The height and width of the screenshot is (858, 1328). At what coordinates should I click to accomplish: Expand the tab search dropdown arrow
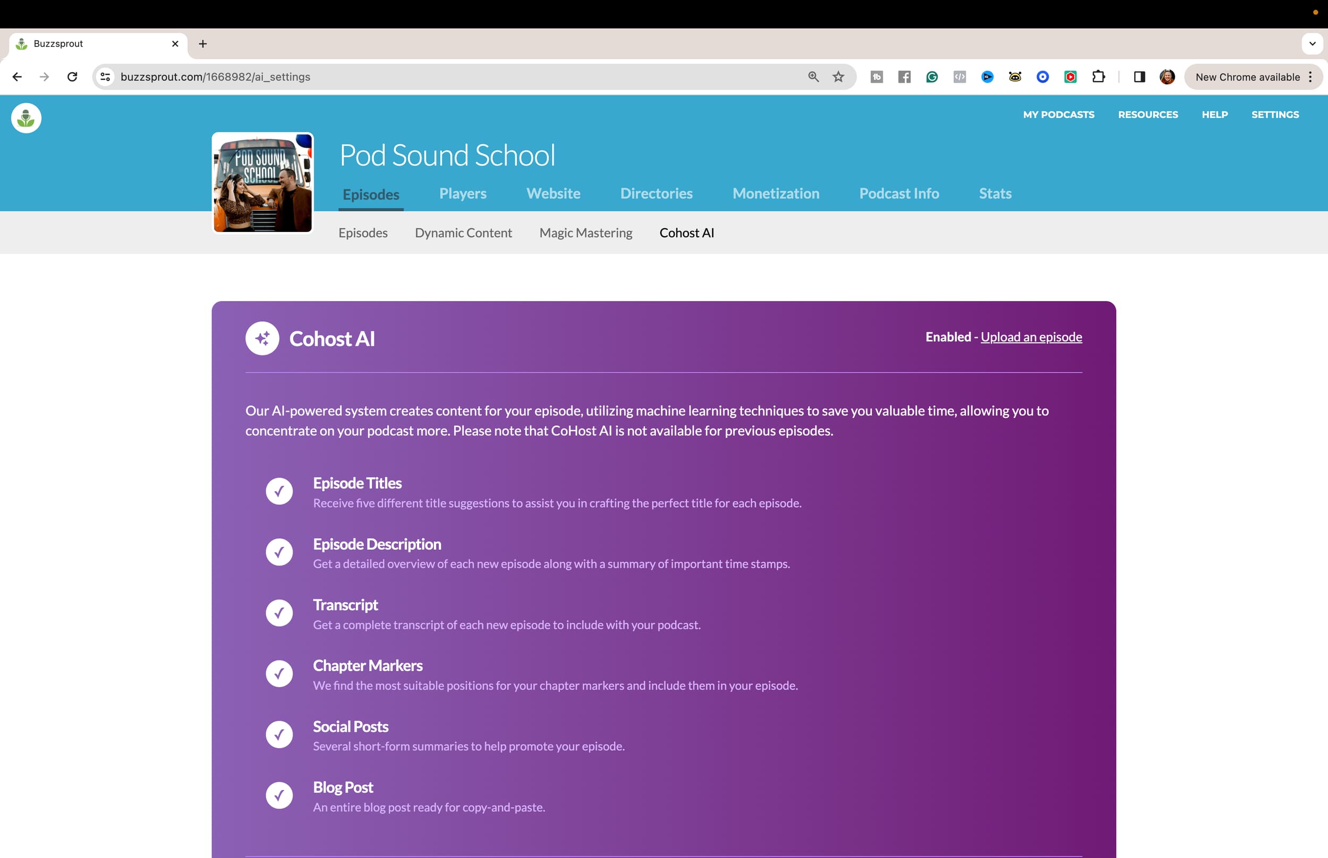1313,44
